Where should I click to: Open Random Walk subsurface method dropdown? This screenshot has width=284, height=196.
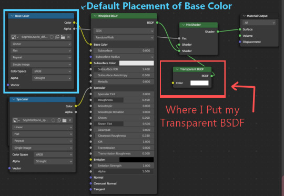click(x=124, y=37)
